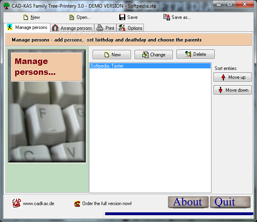Select the 'Softpedia; Tester' list entry
The width and height of the screenshot is (257, 222).
pyautogui.click(x=150, y=66)
